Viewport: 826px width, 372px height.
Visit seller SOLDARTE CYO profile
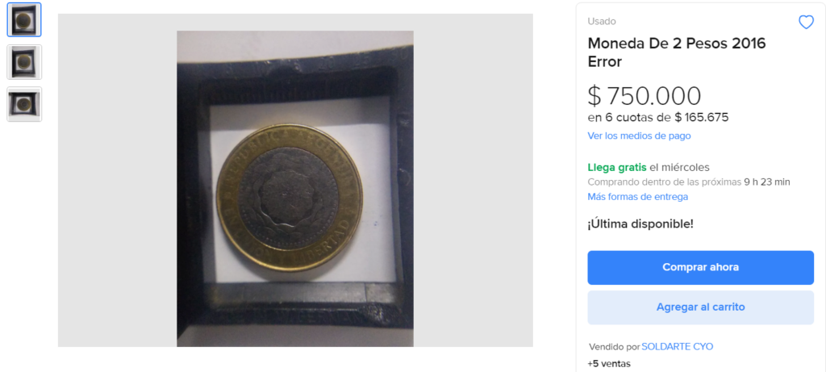pyautogui.click(x=678, y=347)
